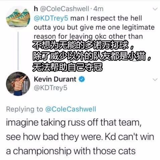160x160 pixels.
Task: Click Kevin Durant's blue verified badge
Action: 82,79
